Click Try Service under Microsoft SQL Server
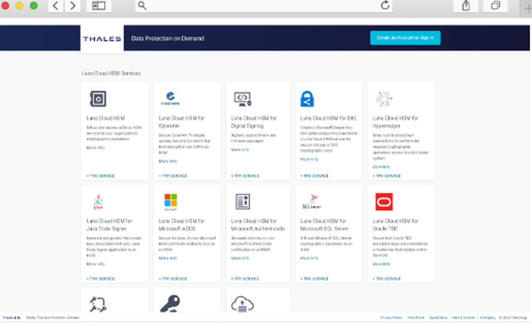The image size is (532, 326). pos(314,279)
